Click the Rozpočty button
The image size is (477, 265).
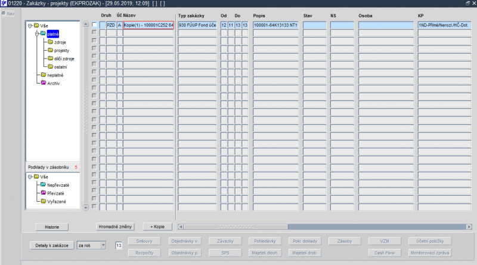point(144,253)
